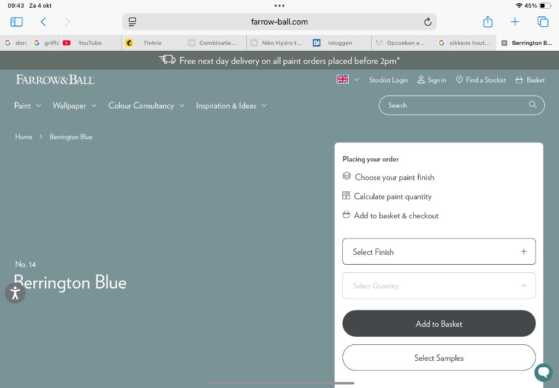Open the UK flag country selector

pyautogui.click(x=348, y=80)
